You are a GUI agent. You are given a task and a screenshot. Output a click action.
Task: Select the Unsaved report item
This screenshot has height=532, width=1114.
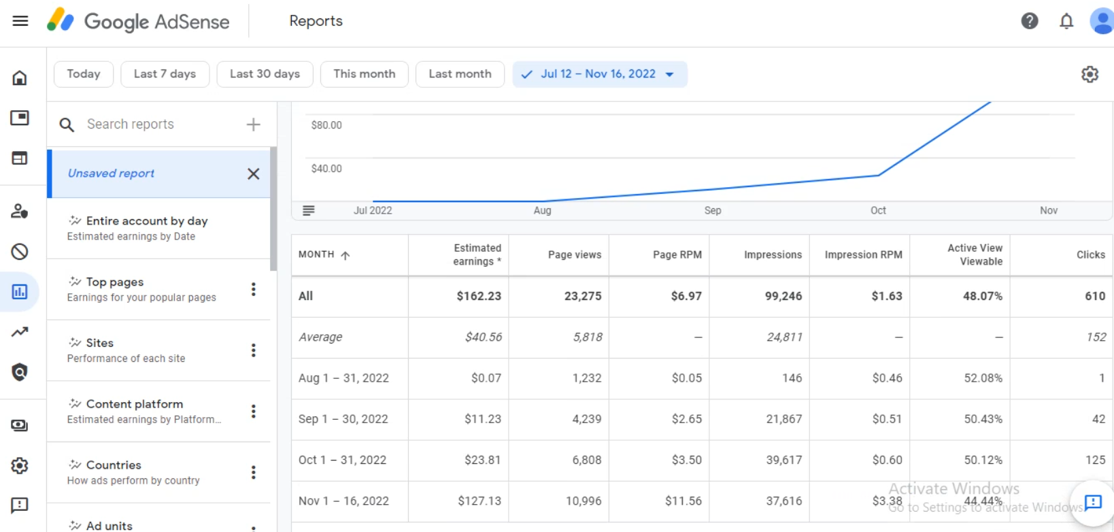(158, 173)
